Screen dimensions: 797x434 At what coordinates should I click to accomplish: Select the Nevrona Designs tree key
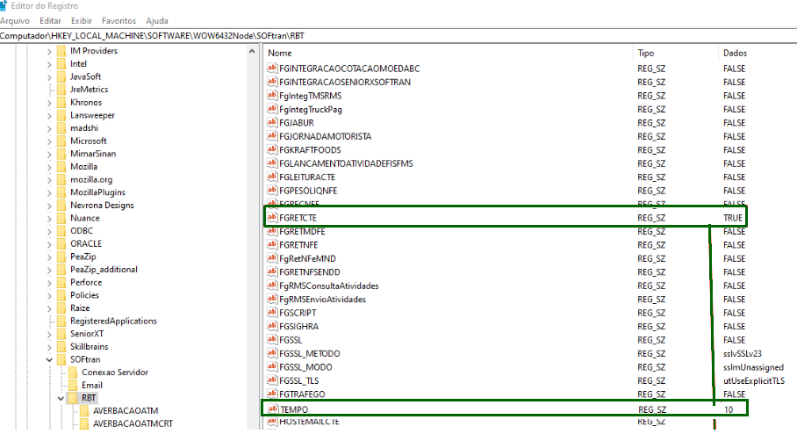coord(102,205)
